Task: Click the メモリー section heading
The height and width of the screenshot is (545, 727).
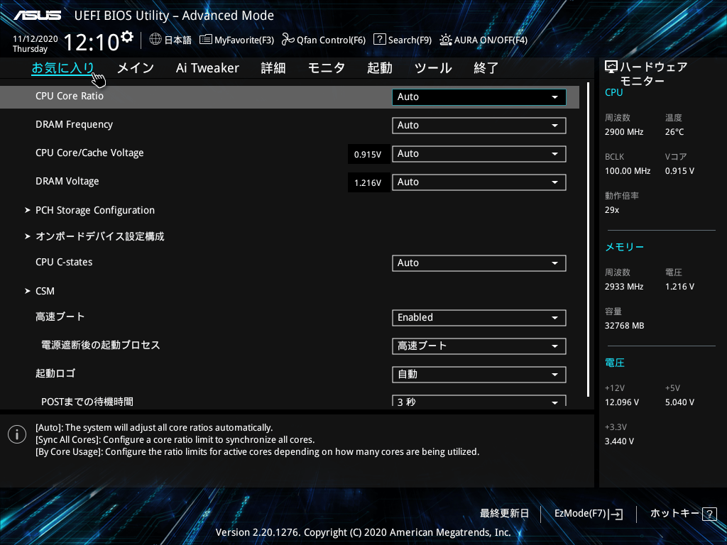Action: [x=625, y=247]
